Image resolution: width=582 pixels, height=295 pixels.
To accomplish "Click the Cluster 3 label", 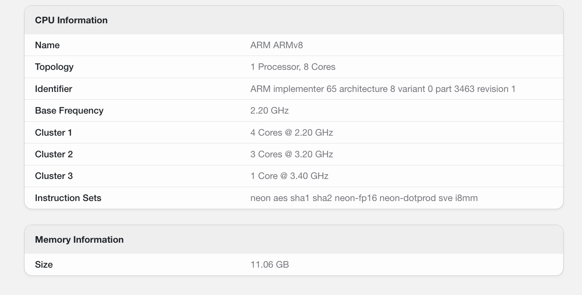I will point(54,176).
